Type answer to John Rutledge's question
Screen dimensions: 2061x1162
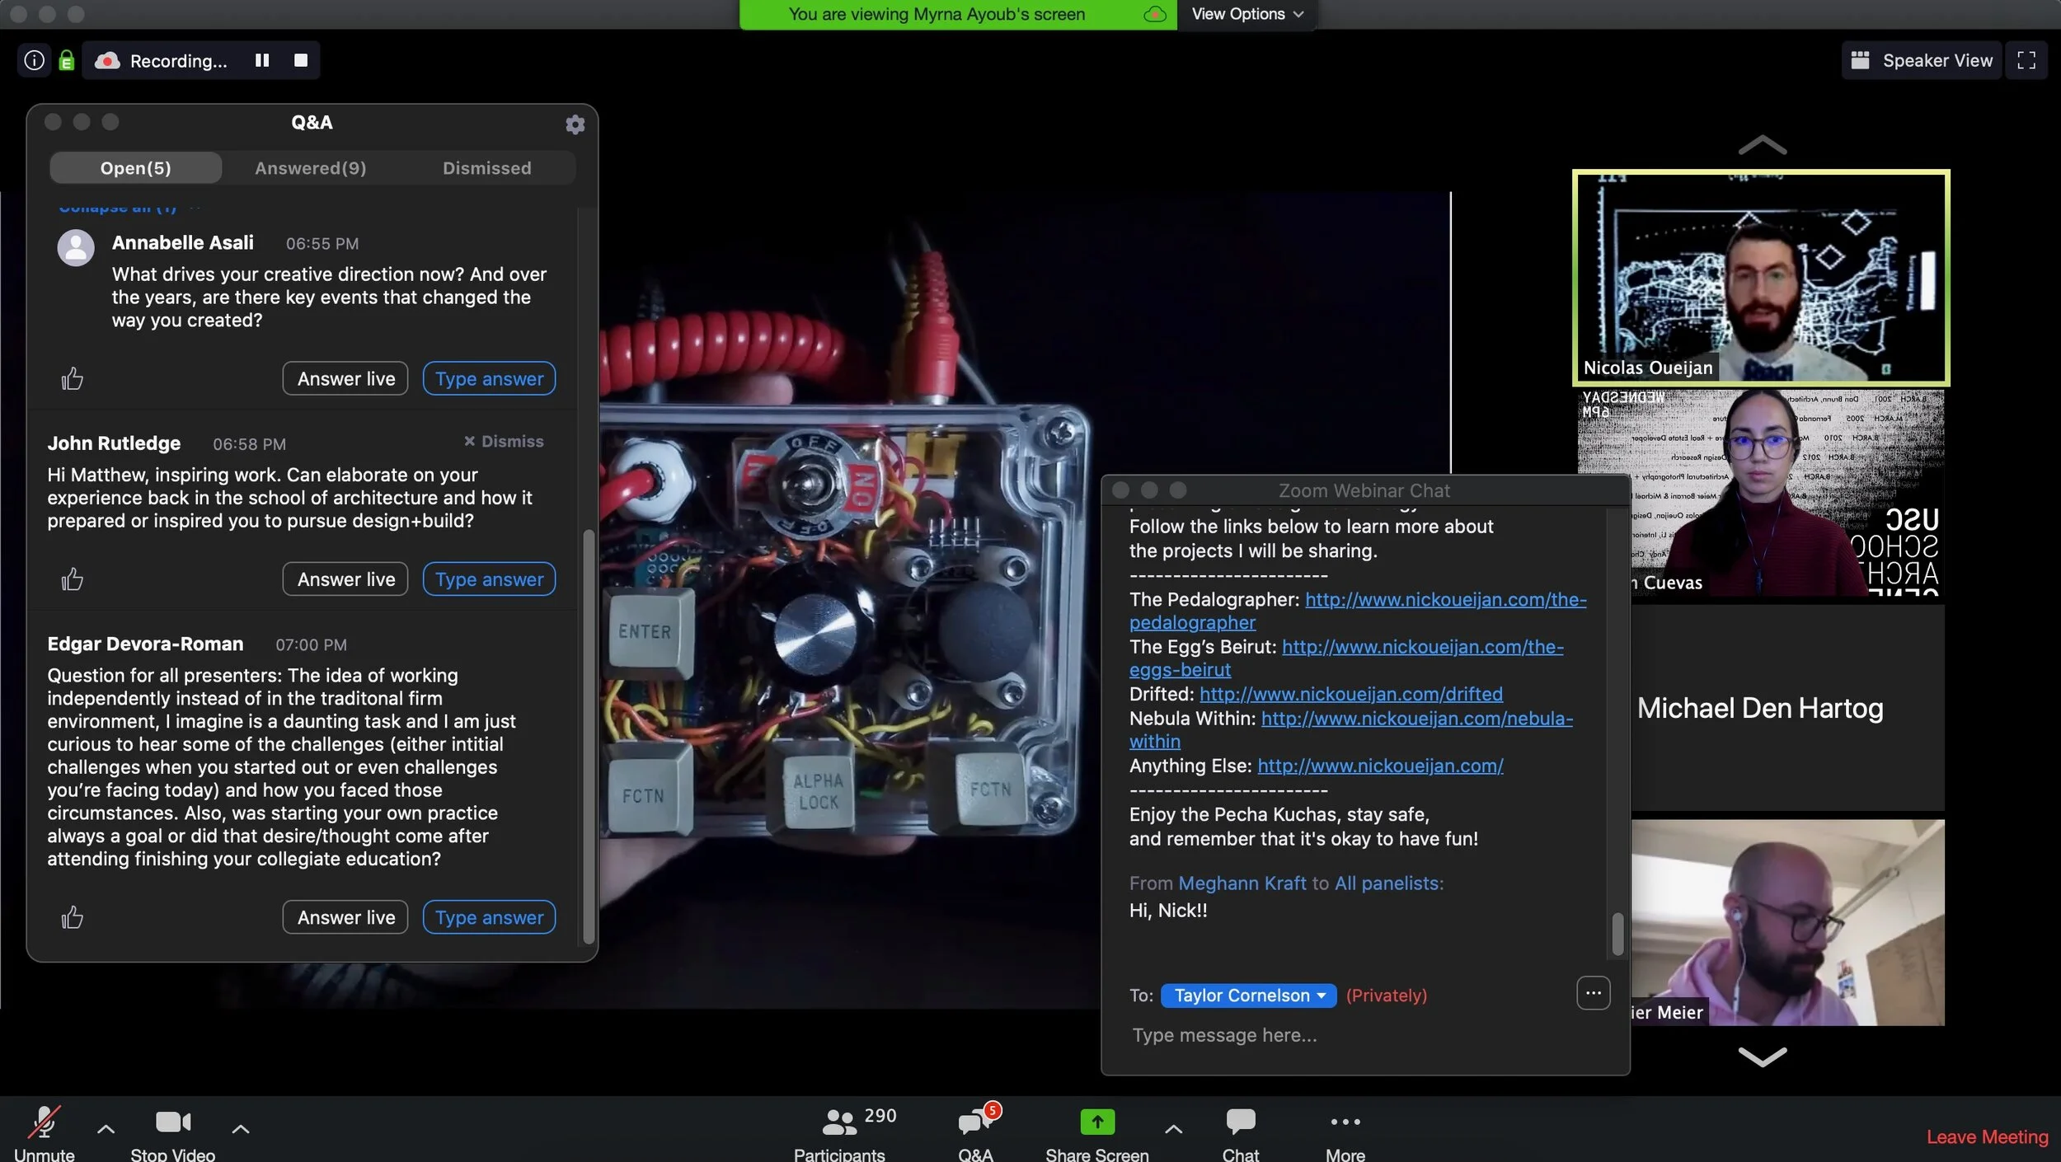[x=489, y=579]
